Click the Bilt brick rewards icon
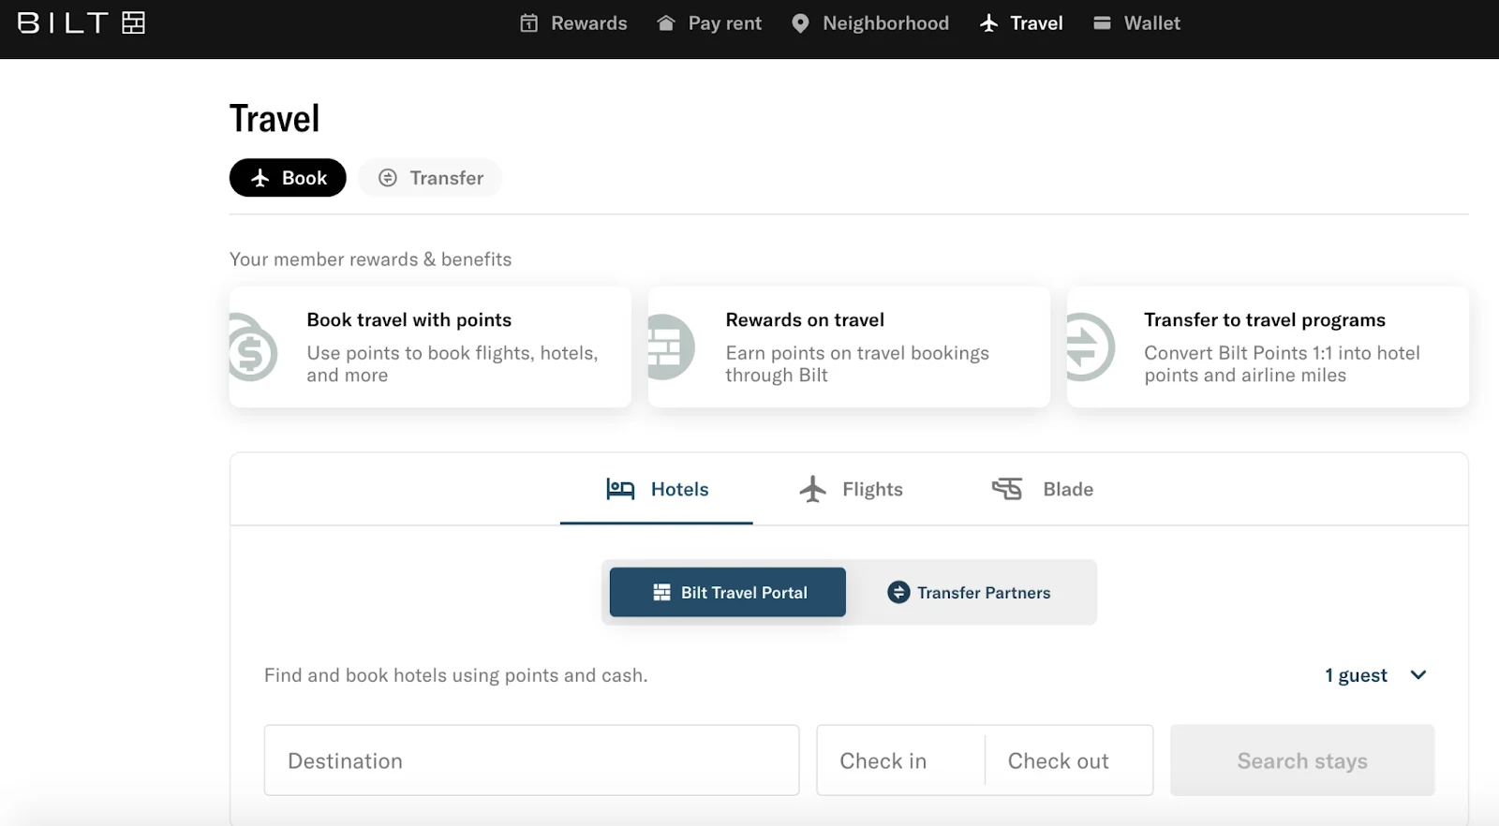The width and height of the screenshot is (1499, 826). (671, 347)
